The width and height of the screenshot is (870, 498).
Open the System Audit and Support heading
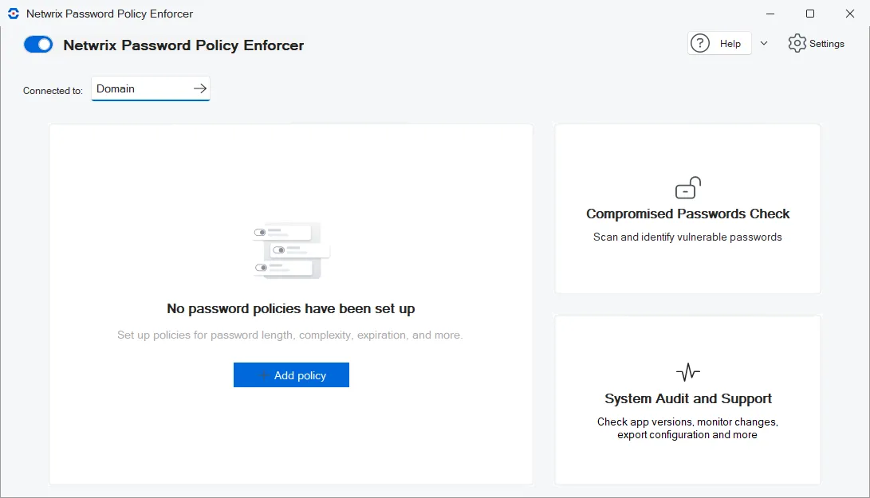click(x=688, y=398)
